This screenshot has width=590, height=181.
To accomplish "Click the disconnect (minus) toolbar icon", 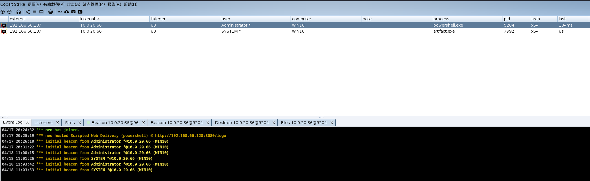I will (9, 12).
